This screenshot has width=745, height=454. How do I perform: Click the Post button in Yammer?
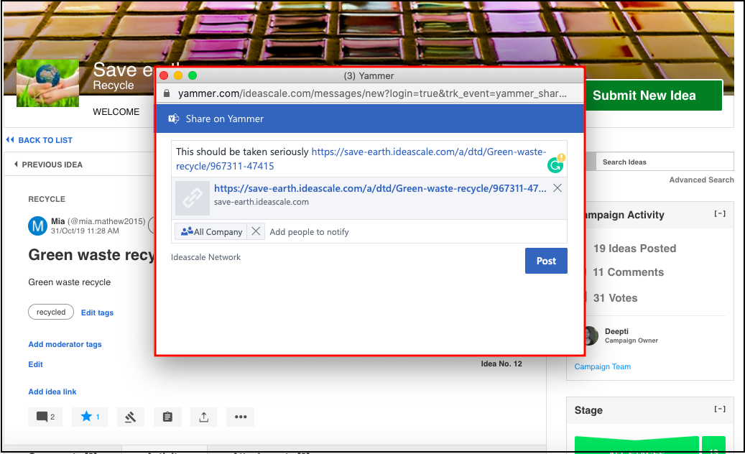(x=546, y=261)
